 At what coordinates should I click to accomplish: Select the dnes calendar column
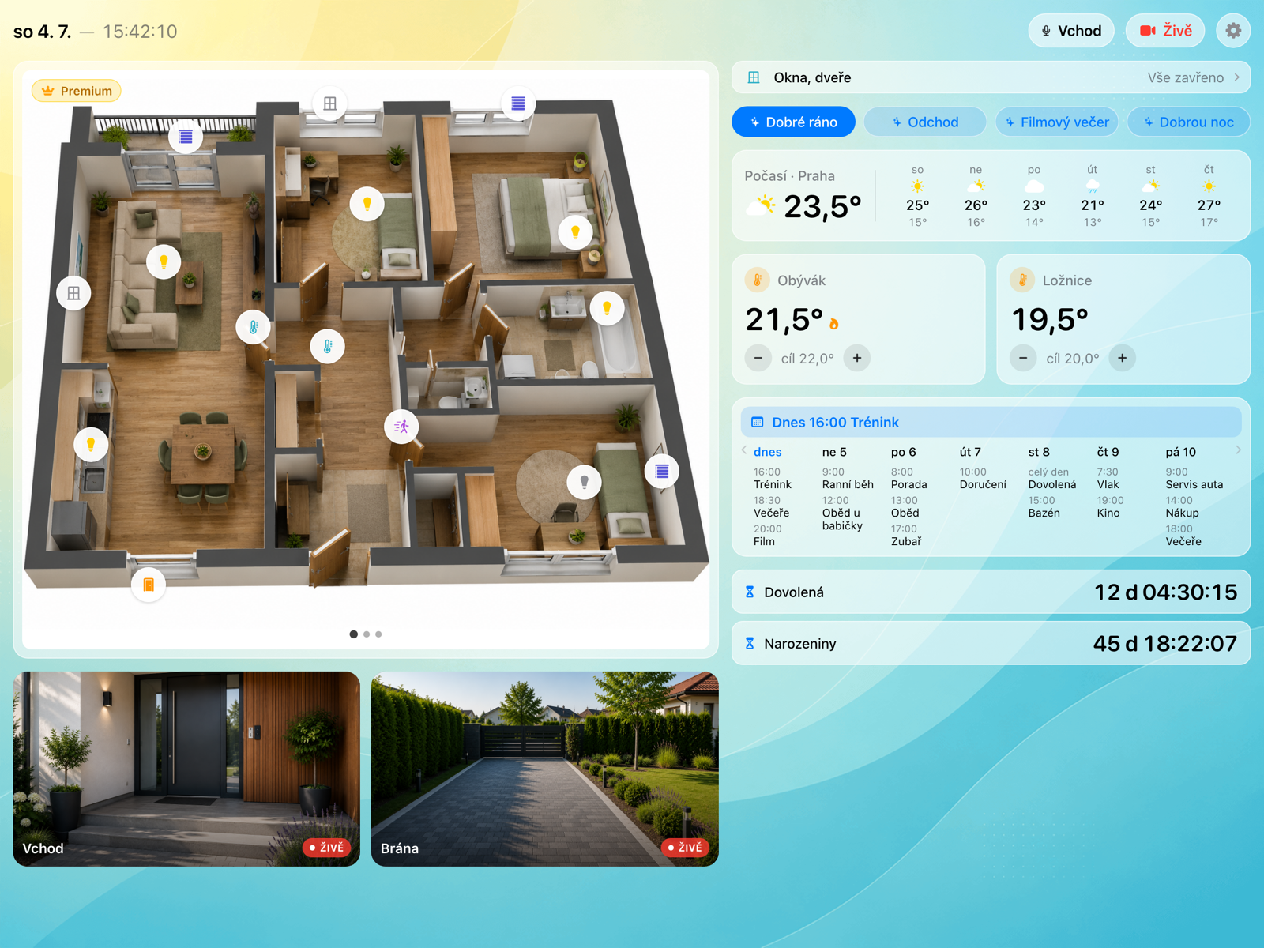[x=767, y=452]
